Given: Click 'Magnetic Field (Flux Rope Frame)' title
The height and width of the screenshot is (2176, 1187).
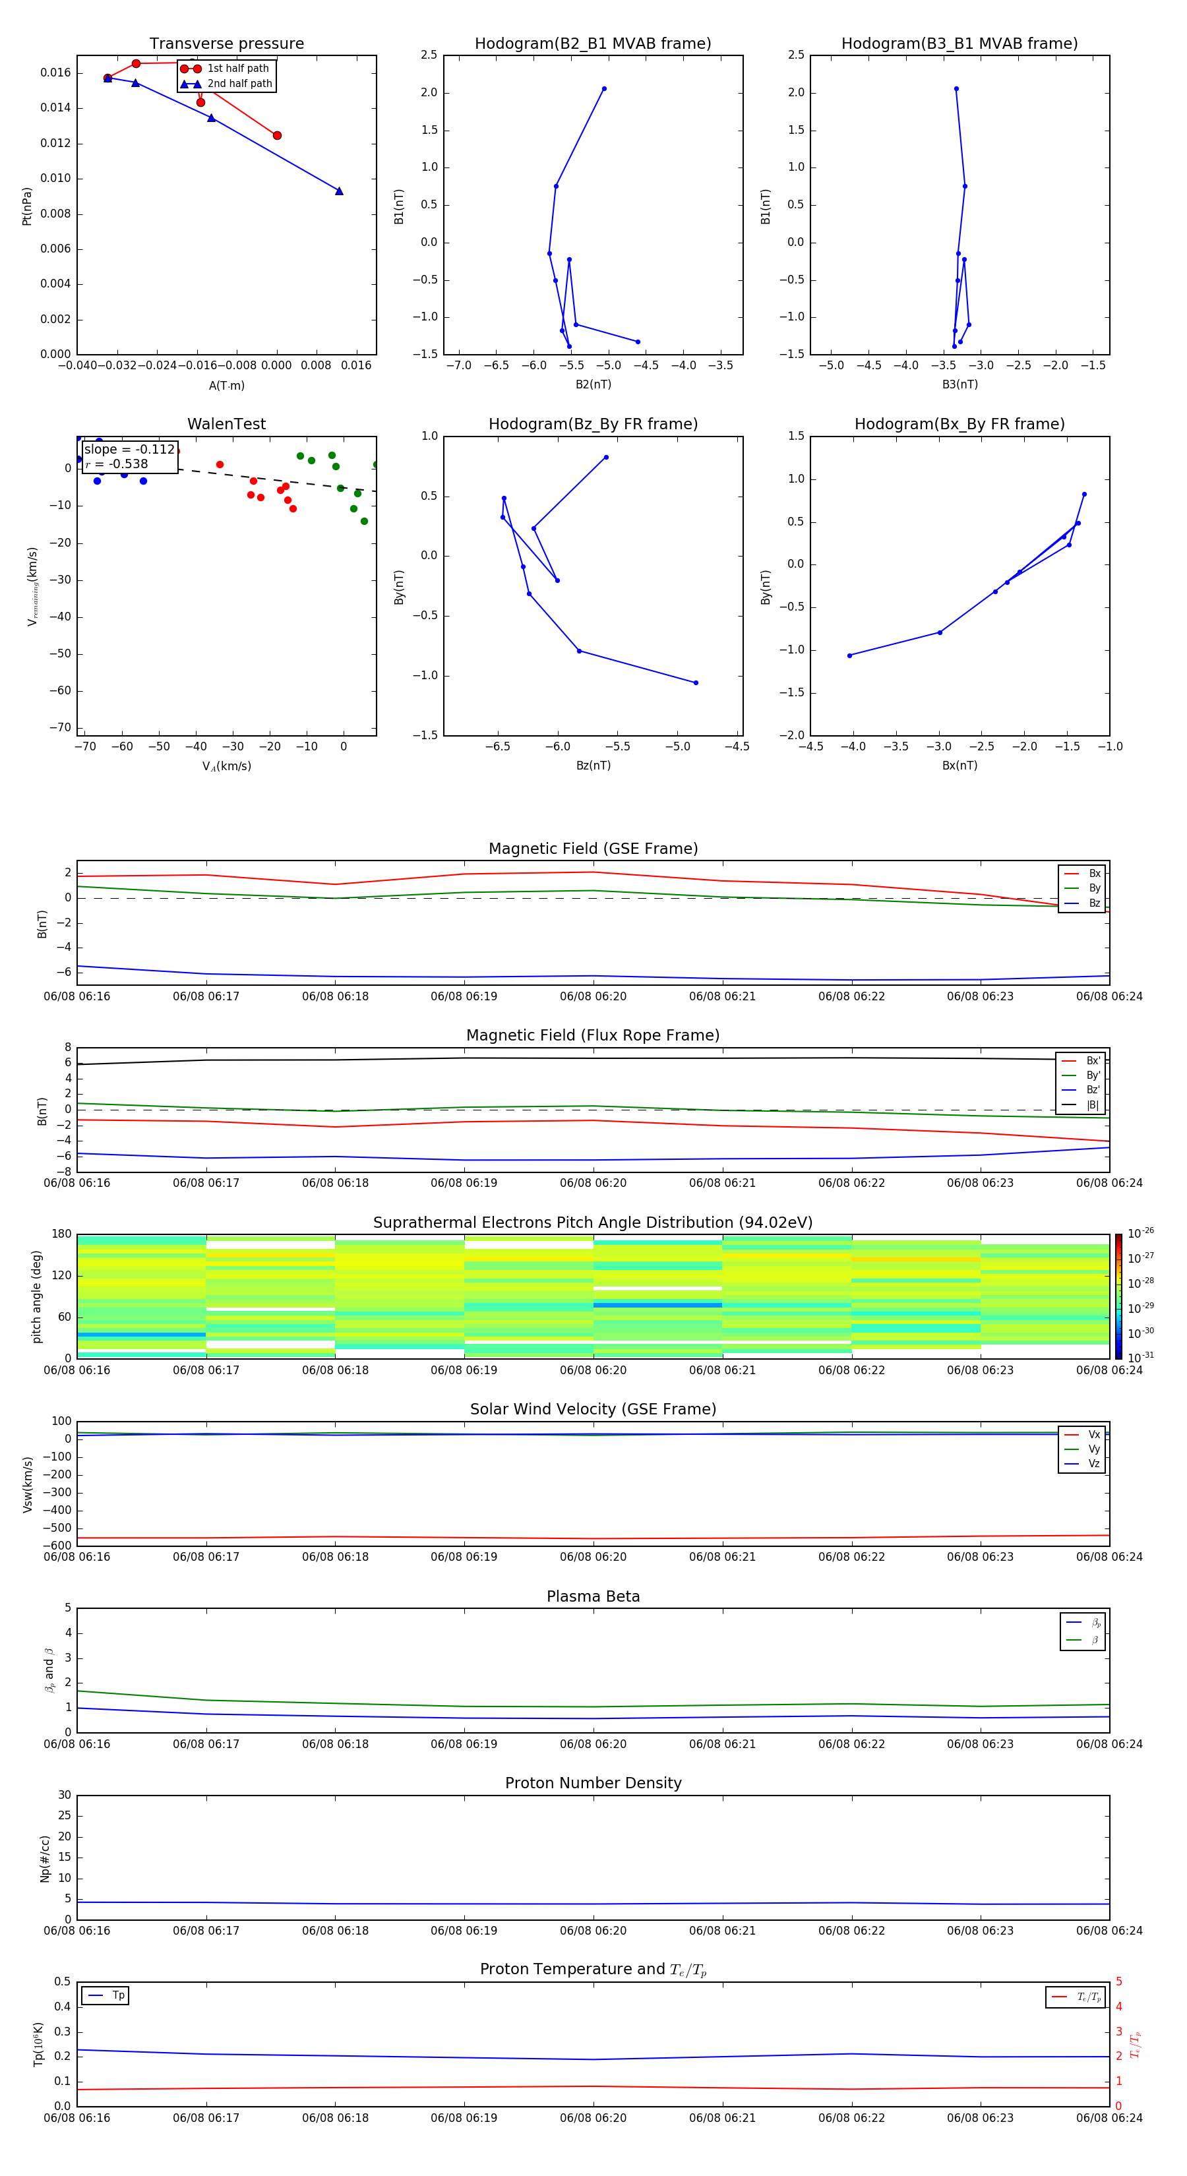Looking at the screenshot, I should (593, 1036).
